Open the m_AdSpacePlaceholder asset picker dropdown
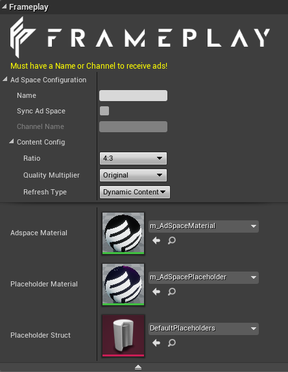Viewport: 288px width, 372px height. [x=204, y=277]
